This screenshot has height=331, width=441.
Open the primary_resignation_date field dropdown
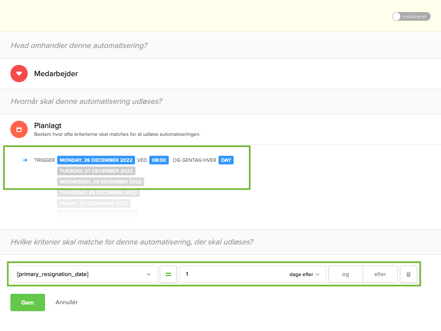point(84,274)
